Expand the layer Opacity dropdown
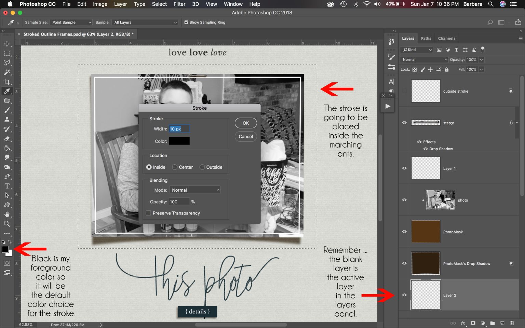Image resolution: width=525 pixels, height=328 pixels. (481, 59)
